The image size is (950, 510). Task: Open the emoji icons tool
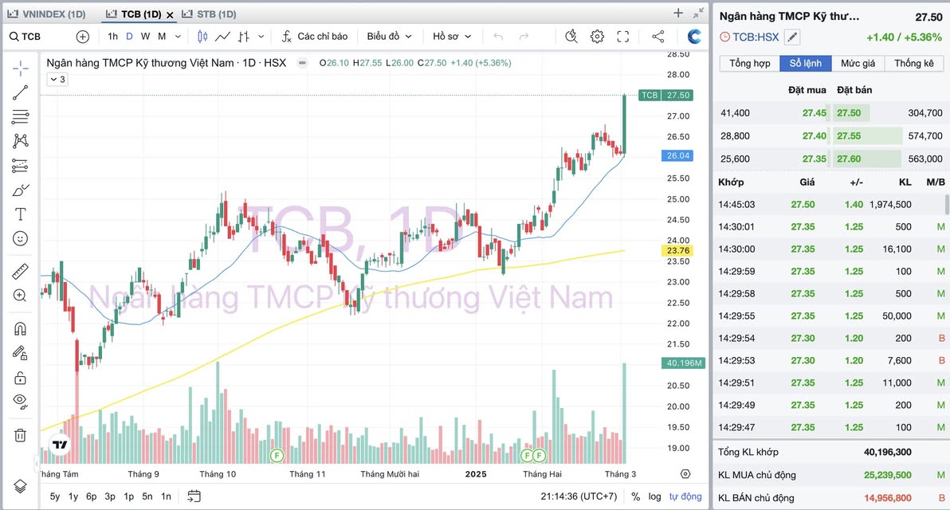(x=20, y=238)
